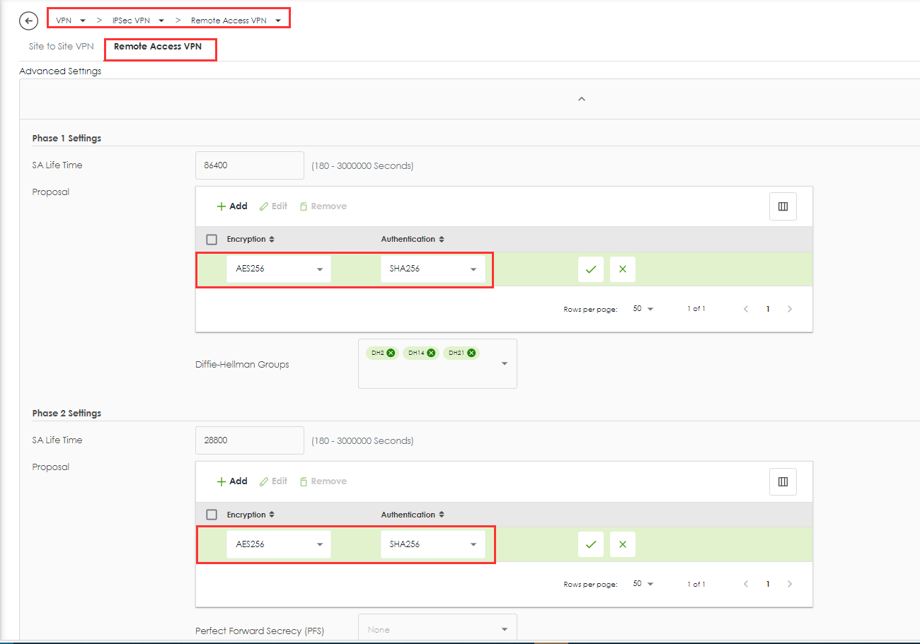
Task: Collapse the Advanced Settings section chevron
Action: click(x=581, y=99)
